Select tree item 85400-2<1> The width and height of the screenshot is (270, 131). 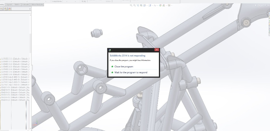[15, 59]
